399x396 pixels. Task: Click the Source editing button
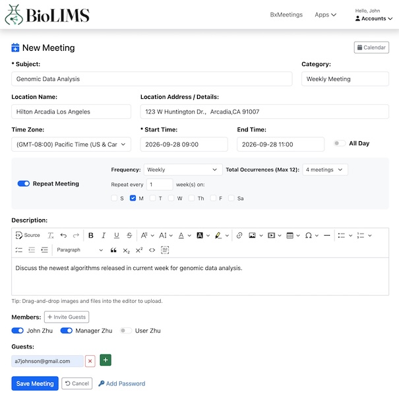(28, 236)
